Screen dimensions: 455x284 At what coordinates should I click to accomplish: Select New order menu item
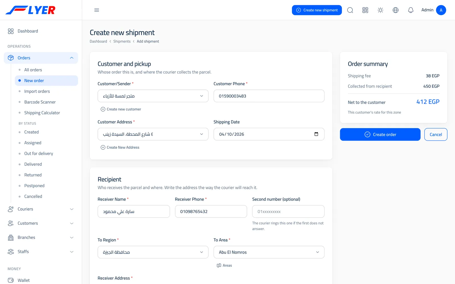tap(46, 81)
